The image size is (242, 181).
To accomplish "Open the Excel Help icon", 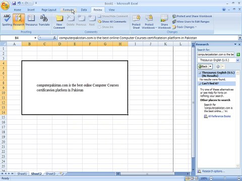I will (224, 10).
